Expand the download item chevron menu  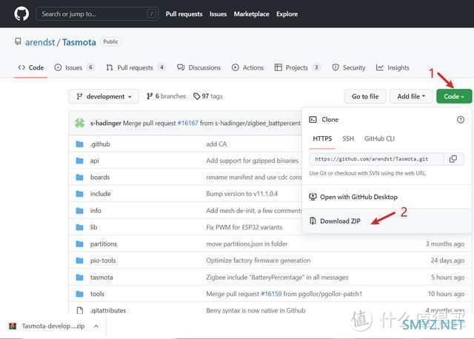96,326
